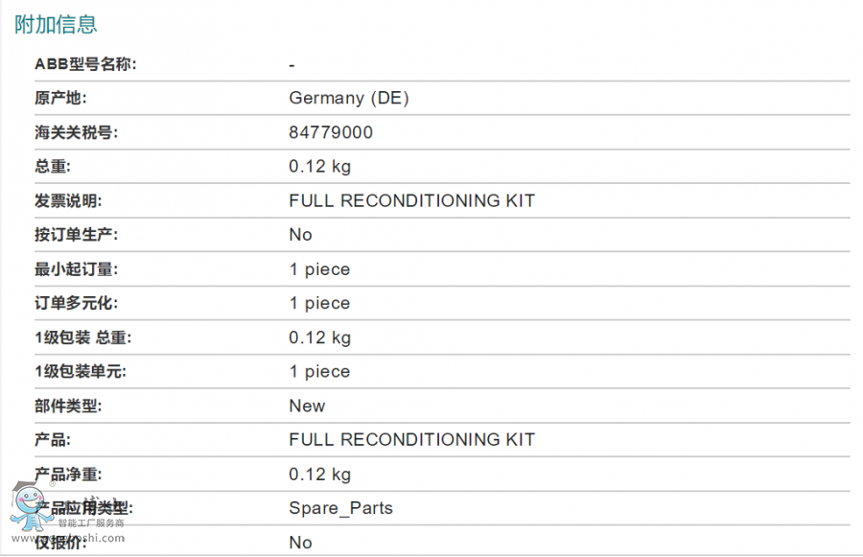Viewport: 863px width, 557px height.
Task: Click the 部件类型 value New
Action: (x=307, y=406)
